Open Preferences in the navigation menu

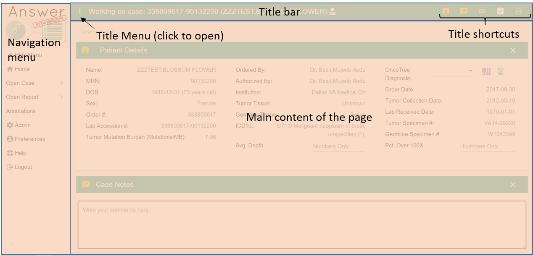(26, 139)
